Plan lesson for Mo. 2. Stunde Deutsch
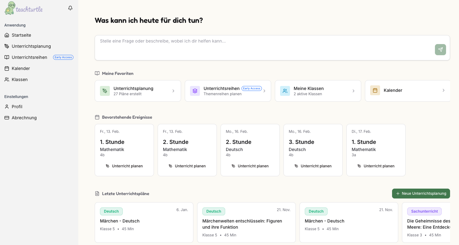Screen dimensions: 459x245 click(x=250, y=166)
